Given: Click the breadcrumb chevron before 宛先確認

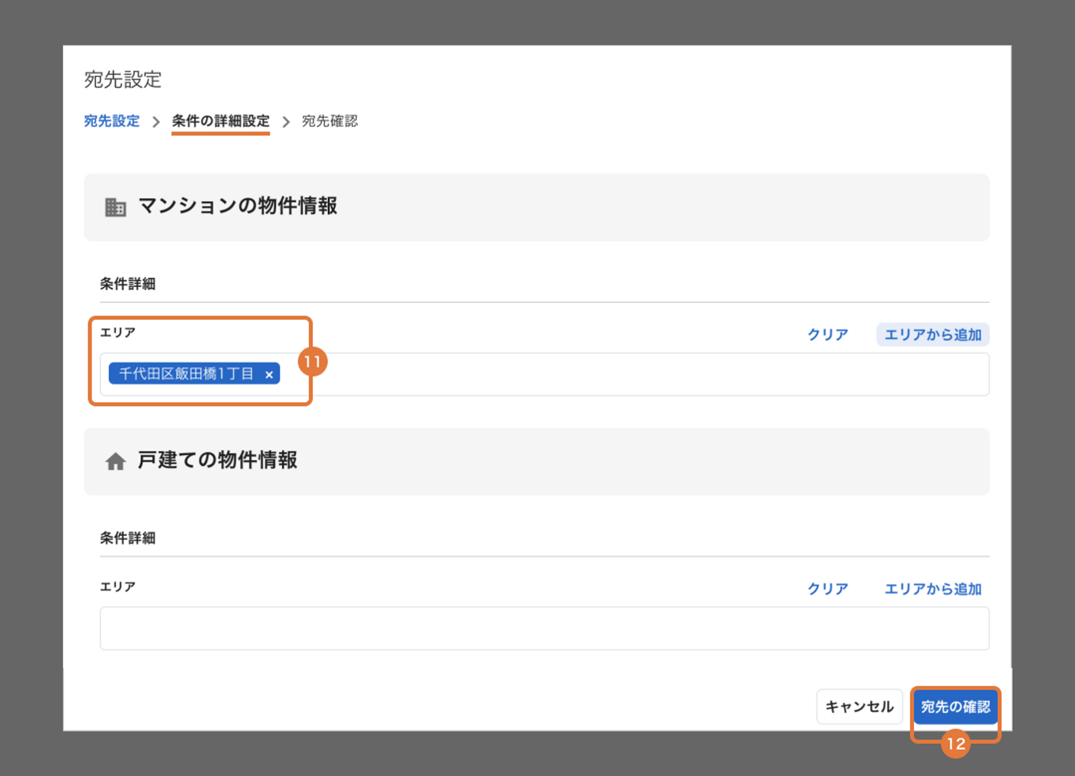Looking at the screenshot, I should tap(286, 122).
